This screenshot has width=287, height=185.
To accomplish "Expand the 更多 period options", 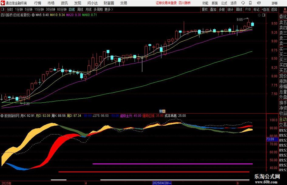I will point(108,9).
